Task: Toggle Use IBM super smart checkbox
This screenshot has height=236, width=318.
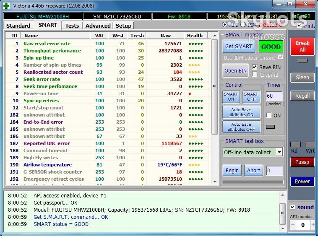Action: coord(280,57)
